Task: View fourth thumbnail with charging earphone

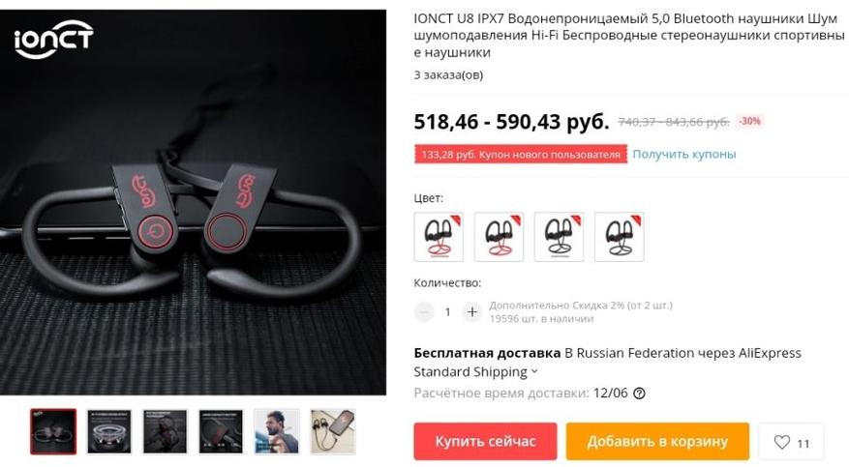Action: click(221, 431)
